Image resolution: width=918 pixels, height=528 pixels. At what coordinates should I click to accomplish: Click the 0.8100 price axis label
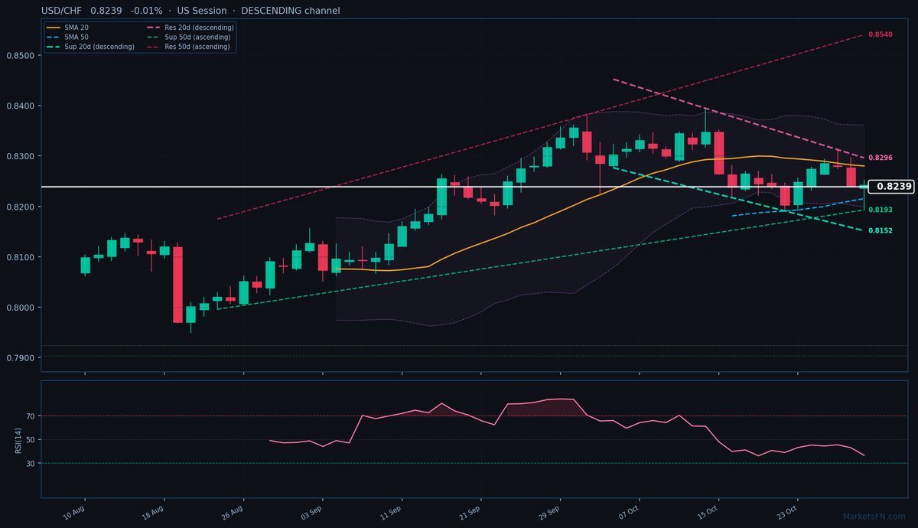coord(20,258)
